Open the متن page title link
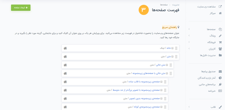 click(x=169, y=57)
